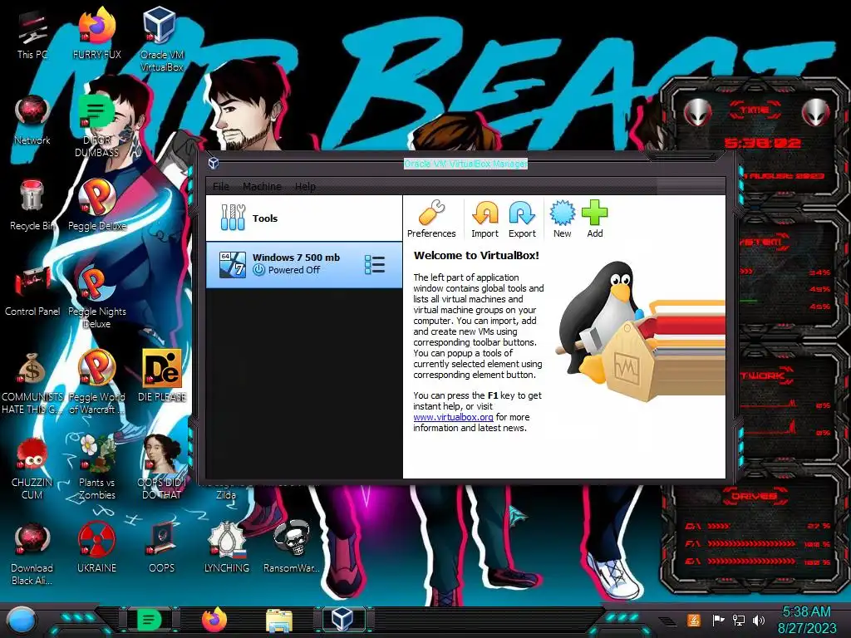The width and height of the screenshot is (851, 638).
Task: Select the Peggle Deluxe shortcut
Action: (96, 206)
